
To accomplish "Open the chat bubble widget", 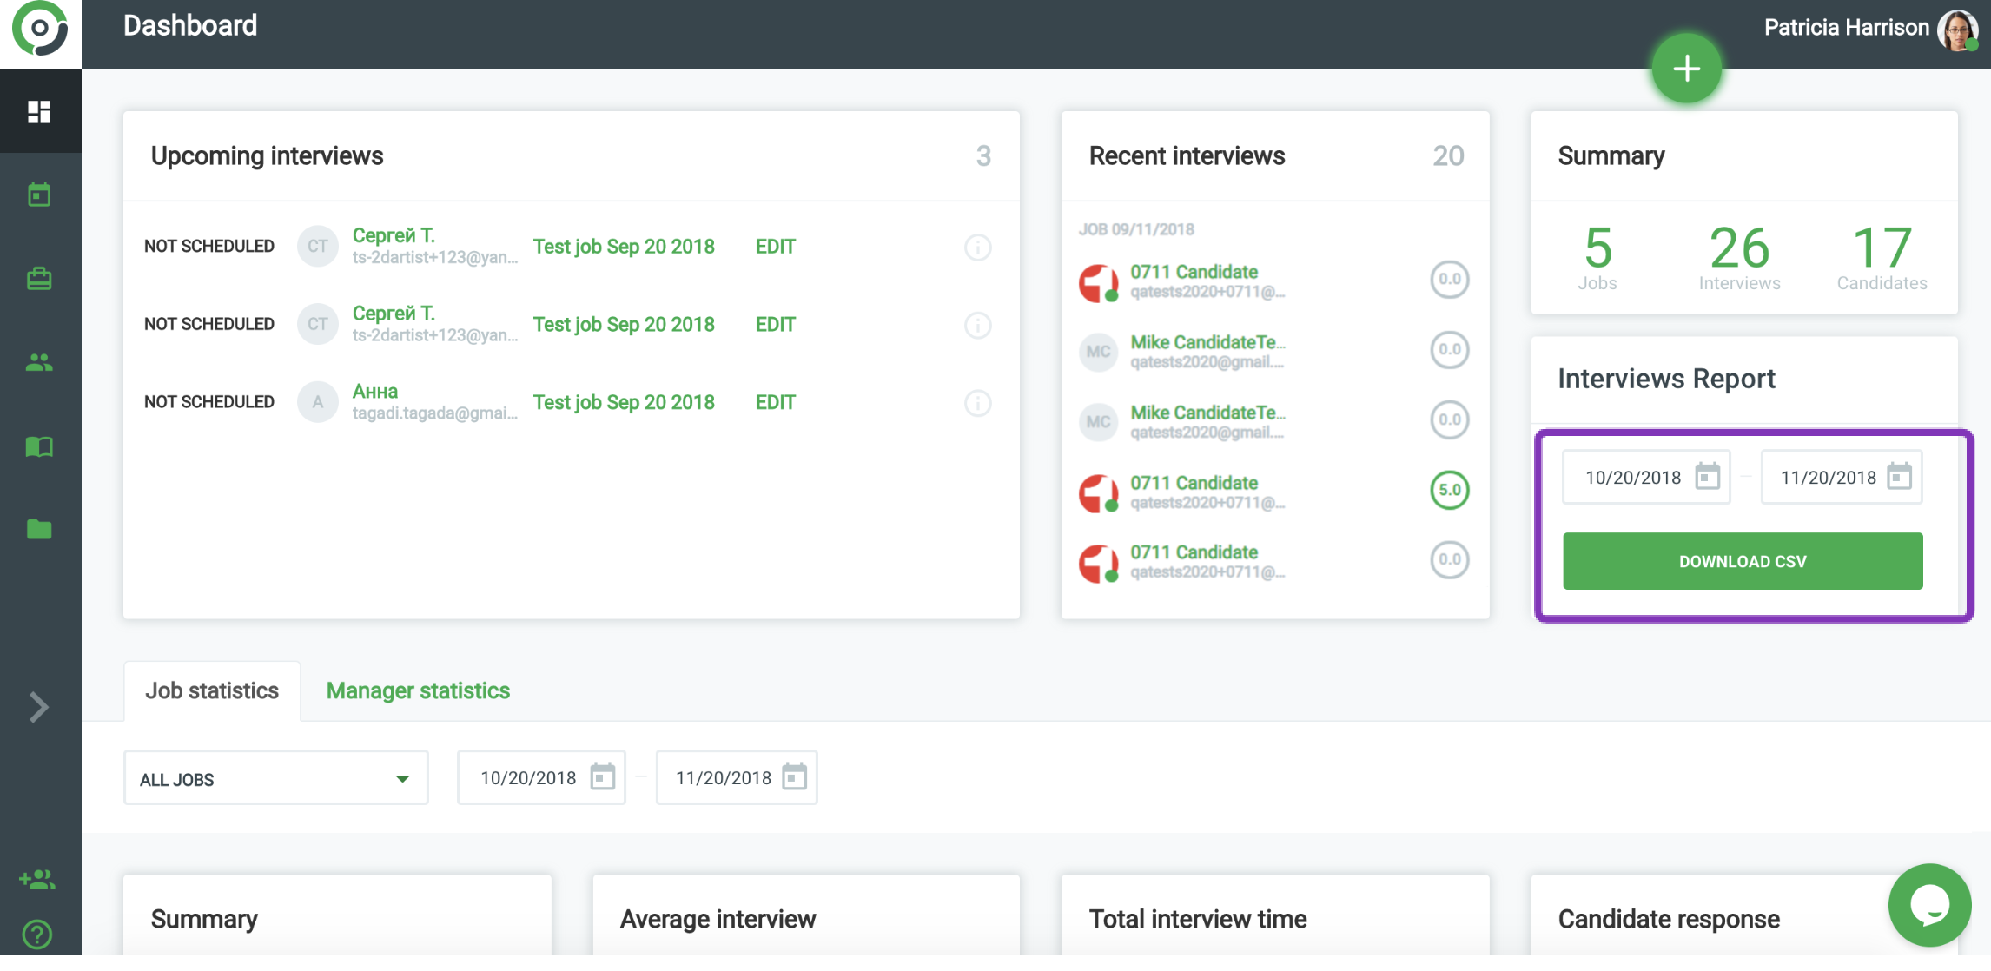I will click(x=1929, y=906).
